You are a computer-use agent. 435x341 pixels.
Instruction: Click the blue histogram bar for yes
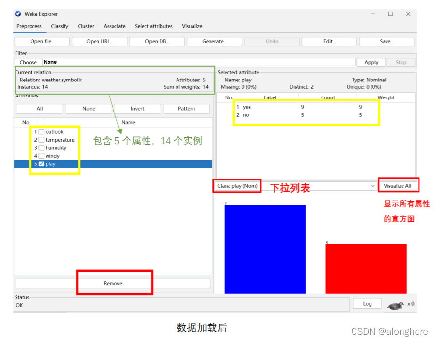pyautogui.click(x=265, y=249)
